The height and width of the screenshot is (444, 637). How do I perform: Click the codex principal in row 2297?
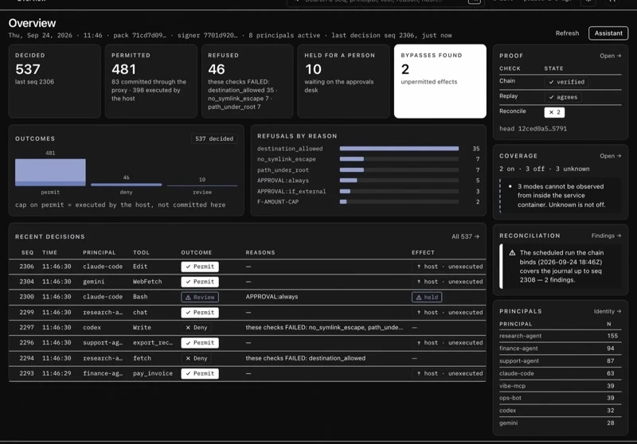coord(92,328)
